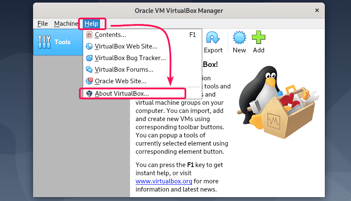Select About VirtualBox... menu item
The image size is (351, 201).
pyautogui.click(x=142, y=94)
